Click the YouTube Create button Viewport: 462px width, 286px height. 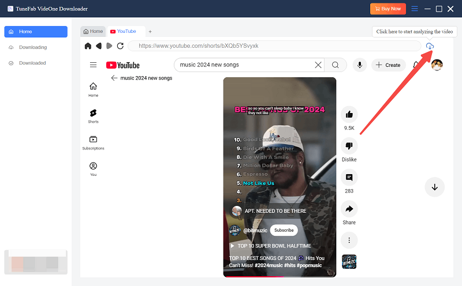pos(389,65)
